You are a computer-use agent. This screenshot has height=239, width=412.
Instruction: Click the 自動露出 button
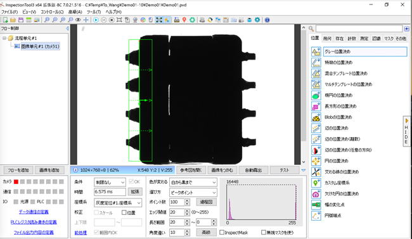click(x=254, y=170)
